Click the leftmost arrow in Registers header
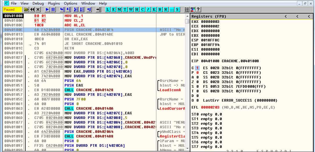This screenshot has width=315, height=152. pos(286,17)
